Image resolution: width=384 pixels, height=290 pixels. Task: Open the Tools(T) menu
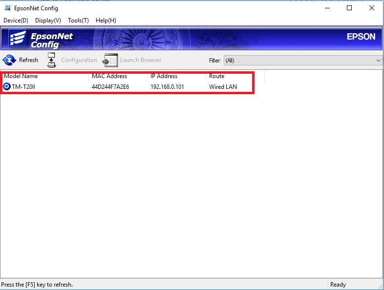(x=78, y=21)
